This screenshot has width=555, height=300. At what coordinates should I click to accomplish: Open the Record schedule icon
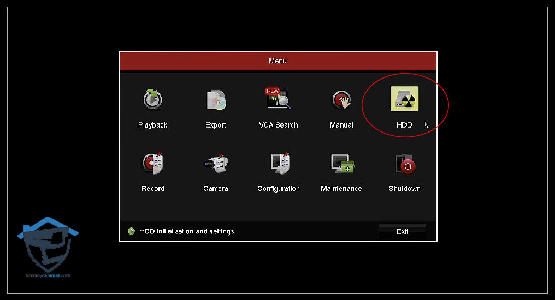[x=153, y=163]
